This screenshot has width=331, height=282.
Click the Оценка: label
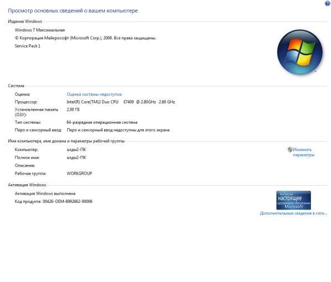pyautogui.click(x=22, y=94)
